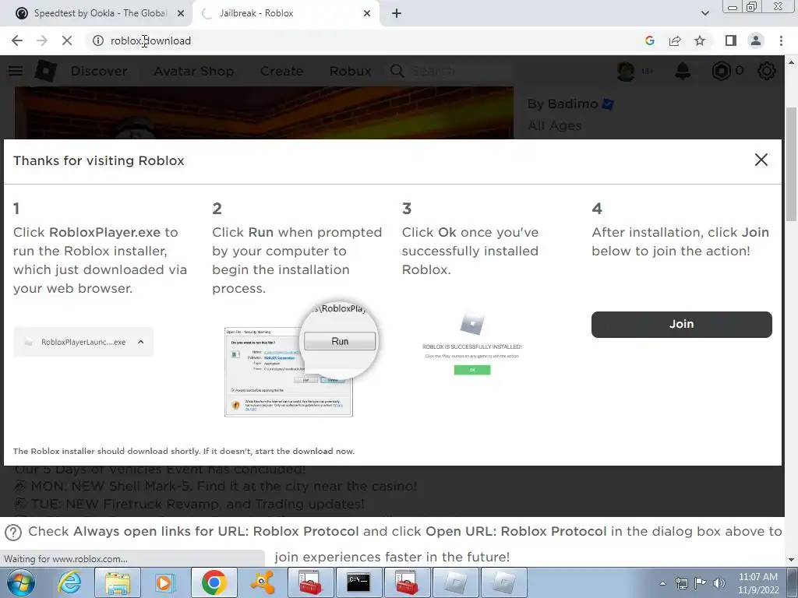Click the green OK installed illustration
Viewport: 798px width, 598px height.
(472, 370)
